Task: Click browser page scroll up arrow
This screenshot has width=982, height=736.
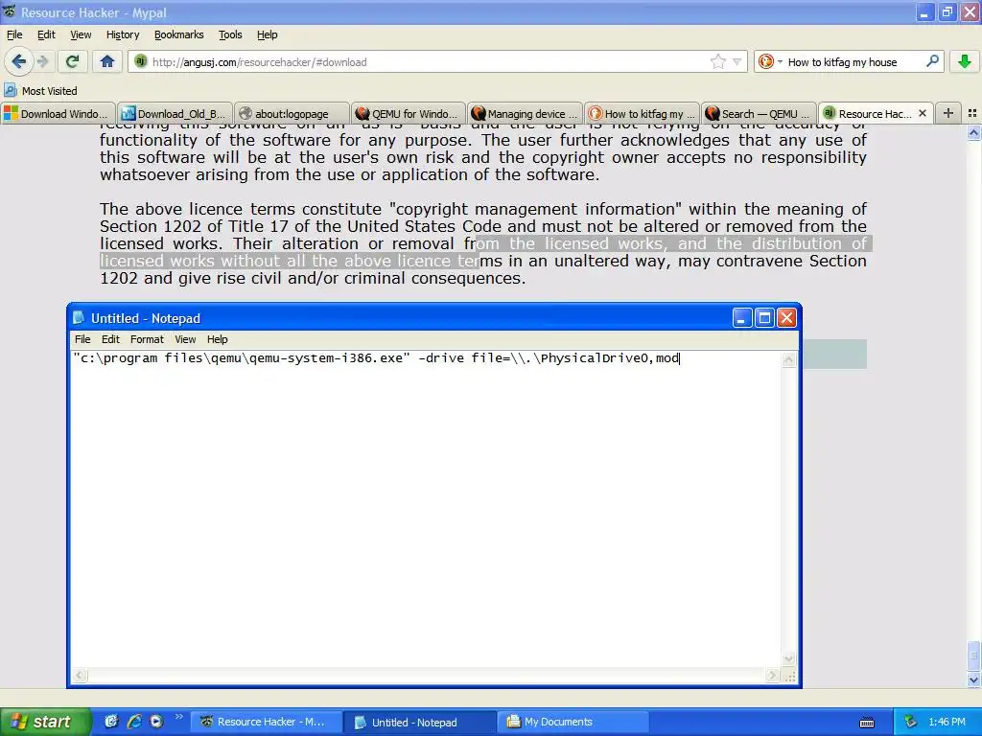Action: point(974,132)
